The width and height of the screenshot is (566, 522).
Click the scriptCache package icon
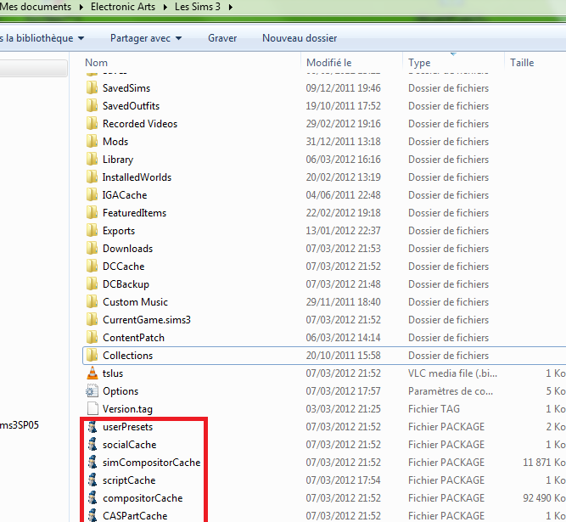point(92,480)
